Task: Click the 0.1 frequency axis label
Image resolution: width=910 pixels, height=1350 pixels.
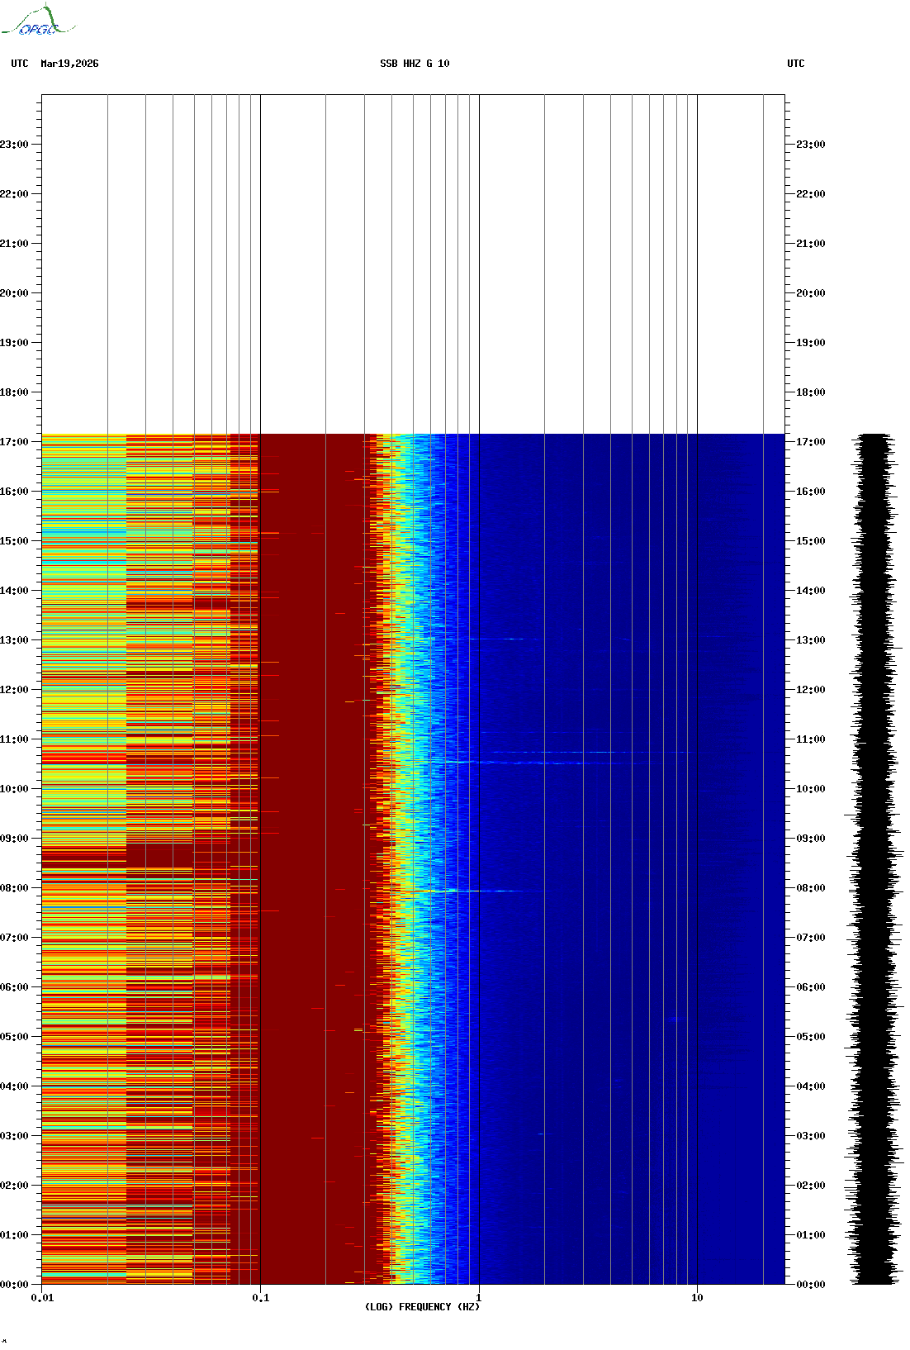Action: click(260, 1298)
